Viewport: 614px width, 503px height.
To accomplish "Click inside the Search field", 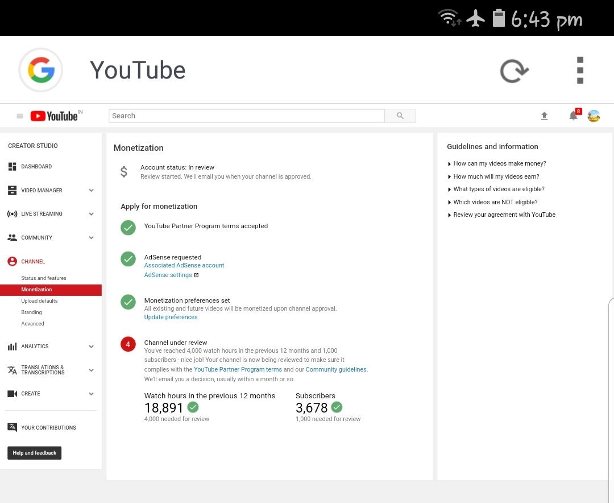I will click(x=247, y=116).
